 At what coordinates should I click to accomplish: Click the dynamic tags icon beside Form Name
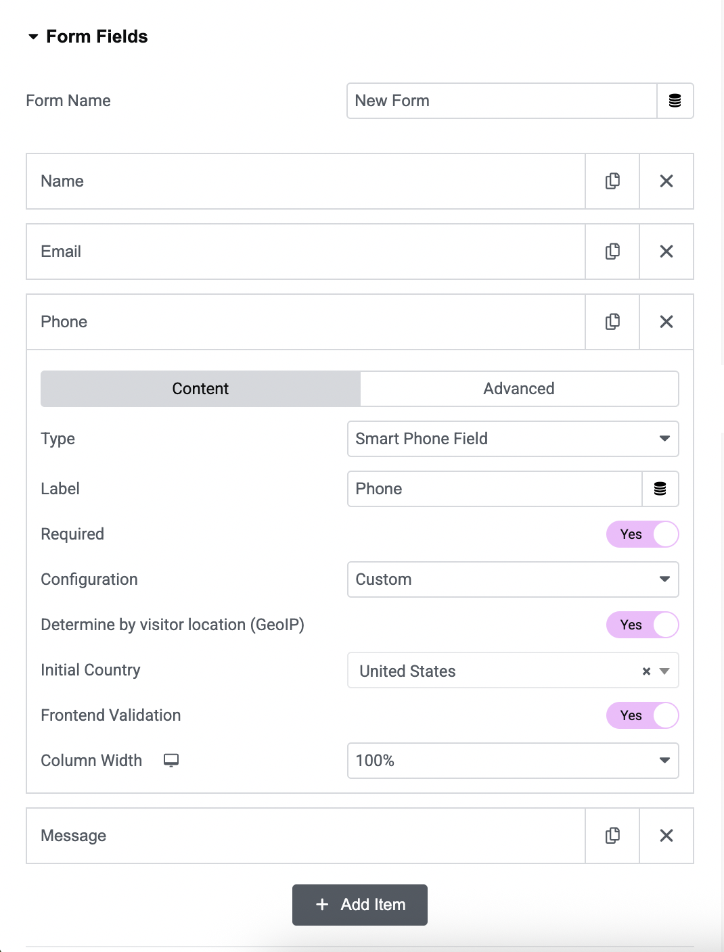(x=675, y=100)
